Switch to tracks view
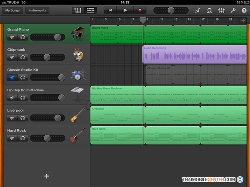The width and height of the screenshot is (250, 187). [x=90, y=10]
